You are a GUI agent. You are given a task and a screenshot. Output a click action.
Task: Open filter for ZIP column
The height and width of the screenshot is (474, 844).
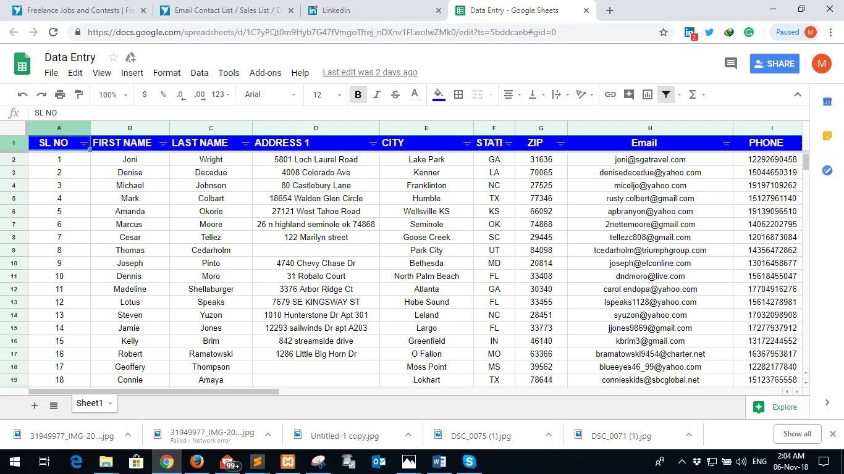click(561, 143)
